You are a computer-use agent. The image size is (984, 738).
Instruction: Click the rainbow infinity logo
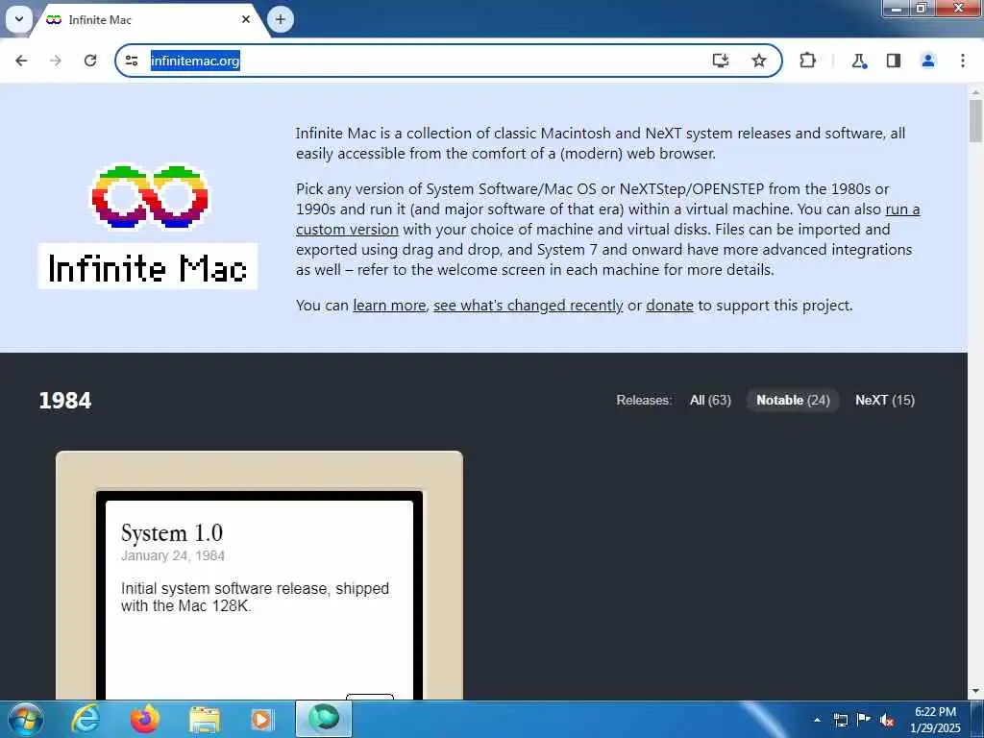tap(149, 196)
